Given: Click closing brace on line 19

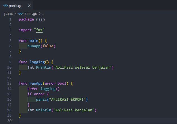Looking at the screenshot, I should coord(20,116).
